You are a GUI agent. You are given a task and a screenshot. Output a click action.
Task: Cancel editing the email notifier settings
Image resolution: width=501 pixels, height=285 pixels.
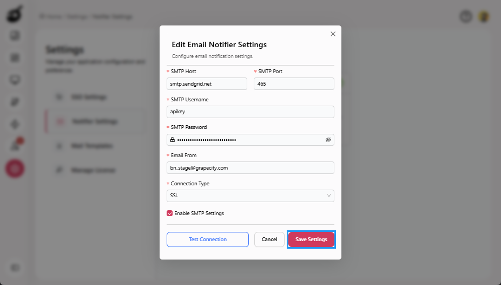point(269,239)
